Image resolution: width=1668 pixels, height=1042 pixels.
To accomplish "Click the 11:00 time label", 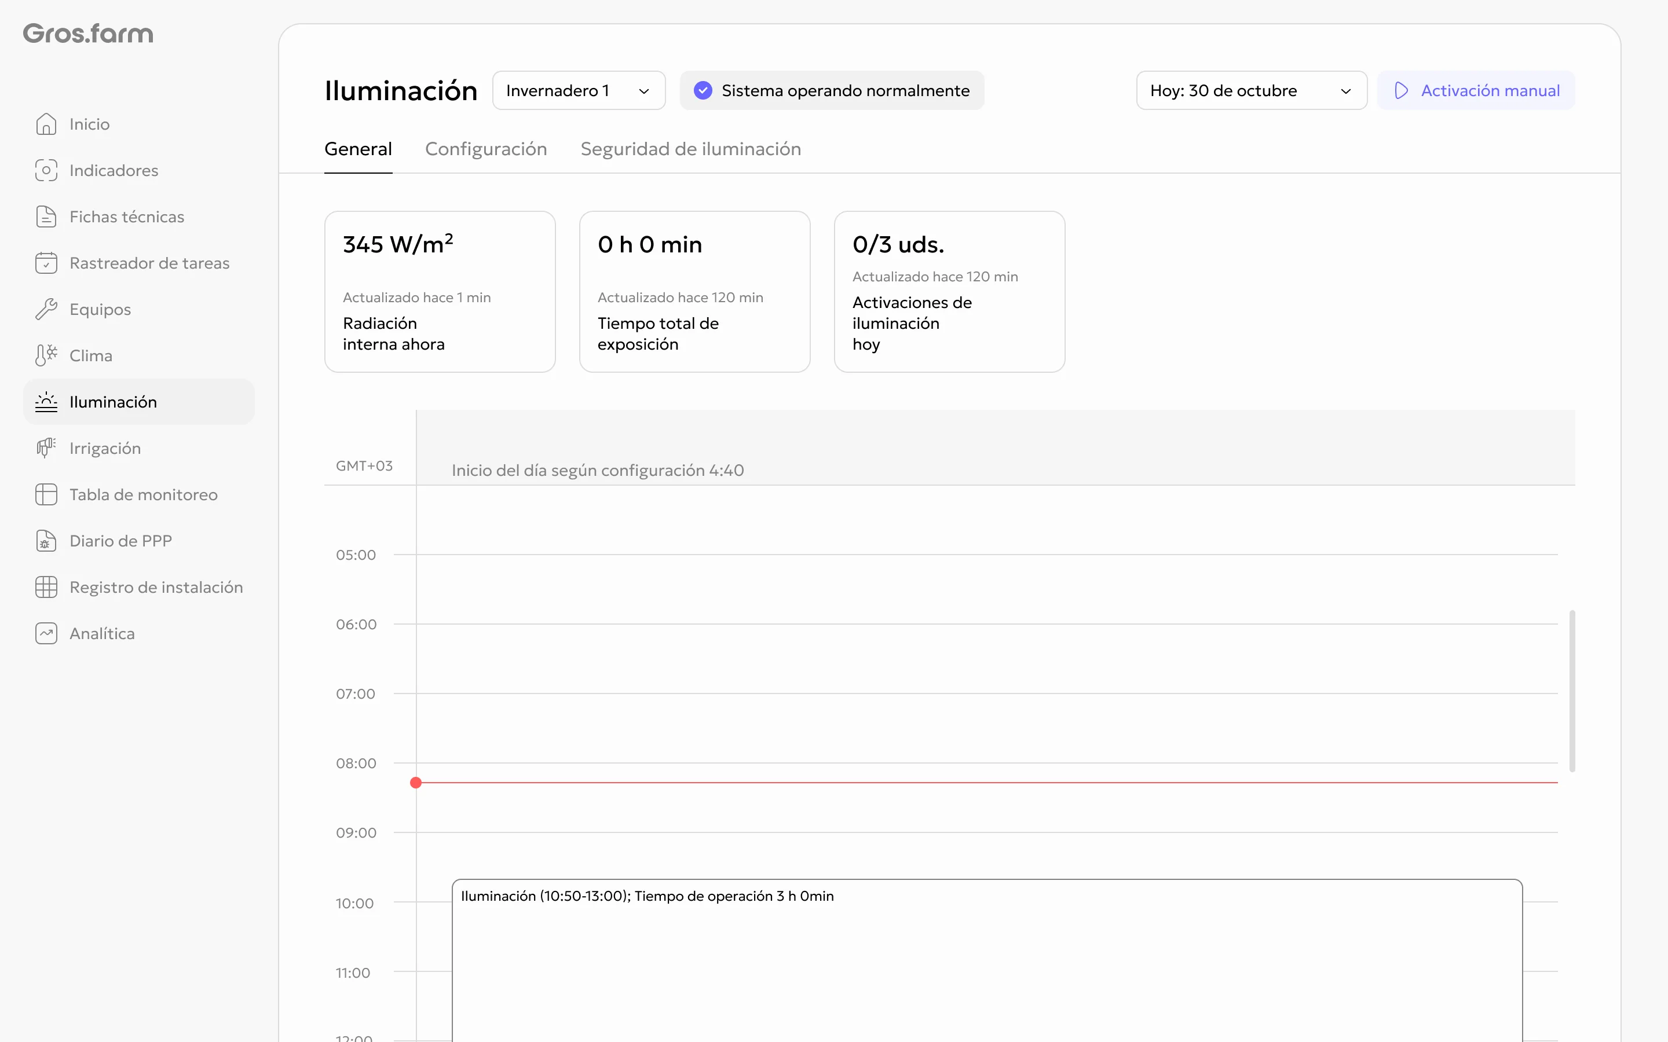I will tap(353, 973).
